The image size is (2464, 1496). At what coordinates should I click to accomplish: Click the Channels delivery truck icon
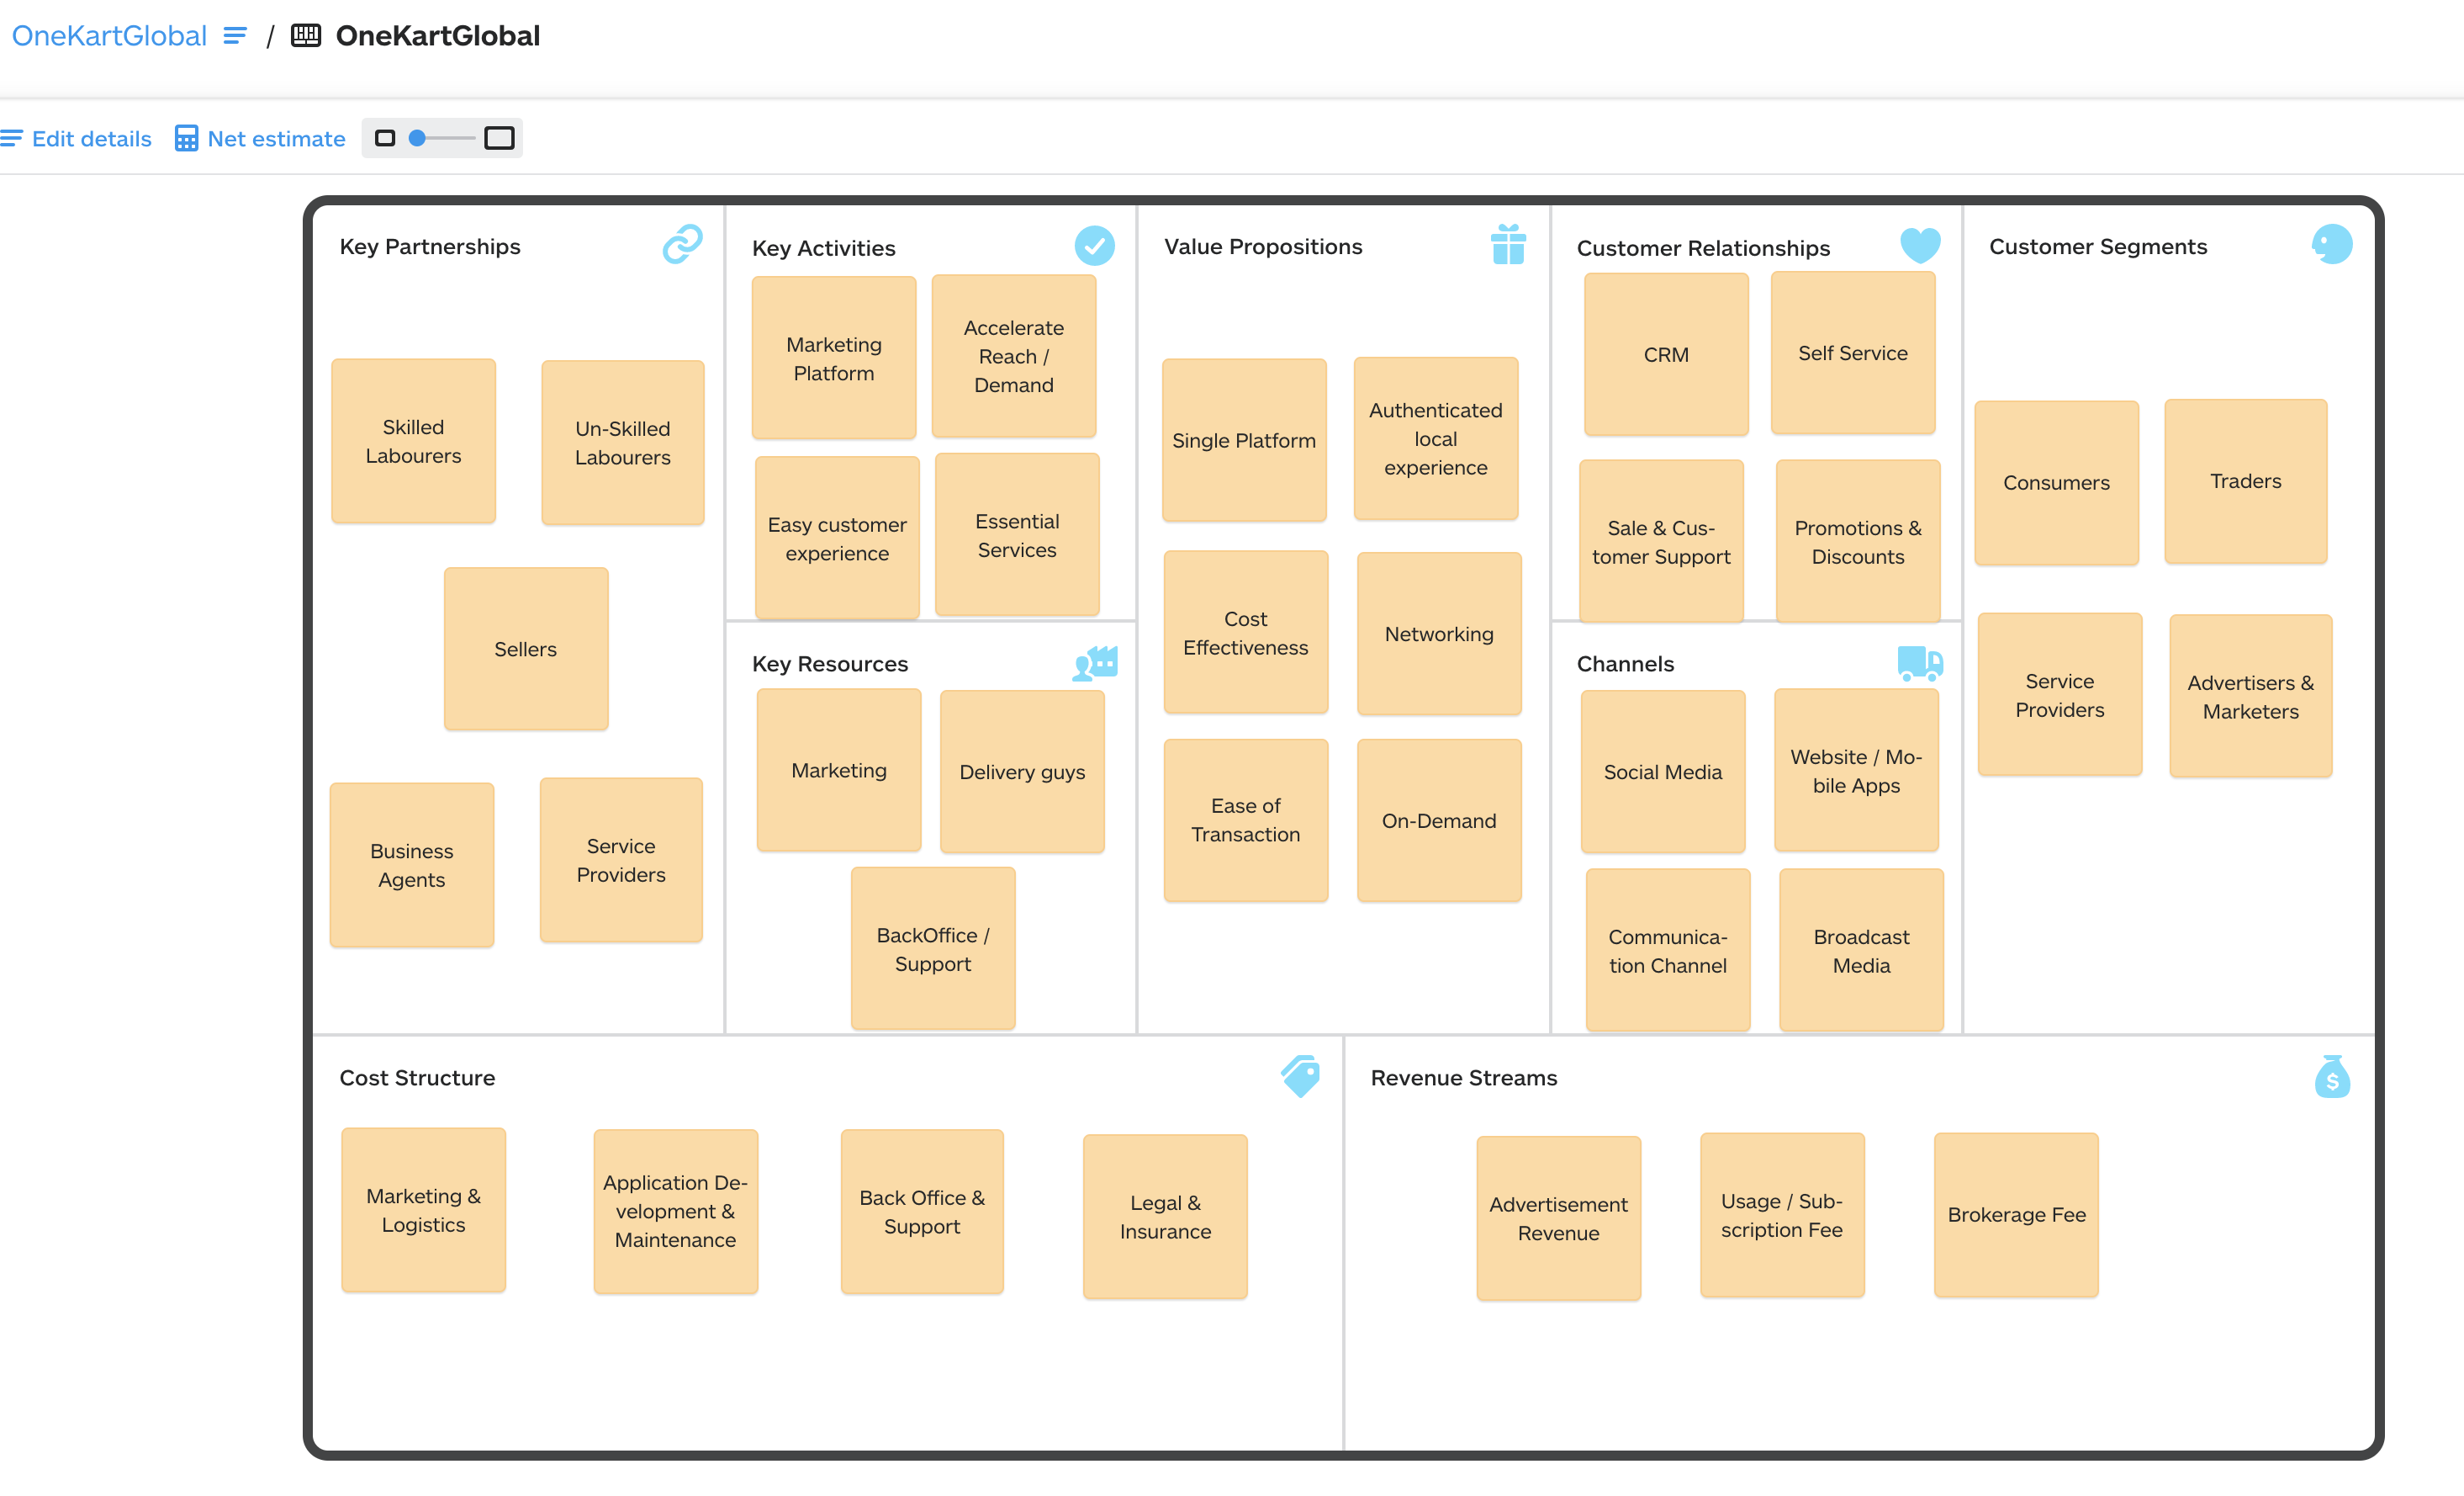click(1919, 662)
